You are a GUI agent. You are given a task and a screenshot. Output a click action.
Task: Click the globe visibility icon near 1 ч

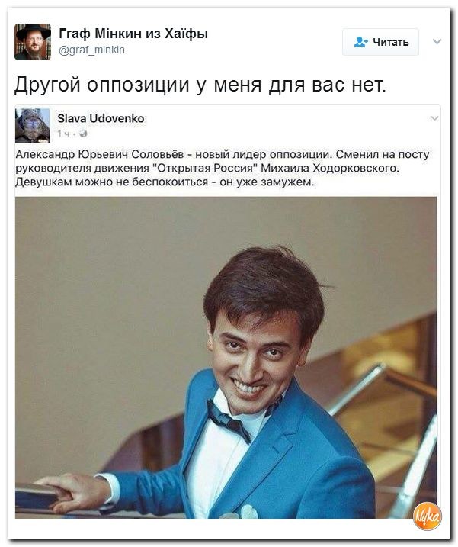pyautogui.click(x=83, y=134)
